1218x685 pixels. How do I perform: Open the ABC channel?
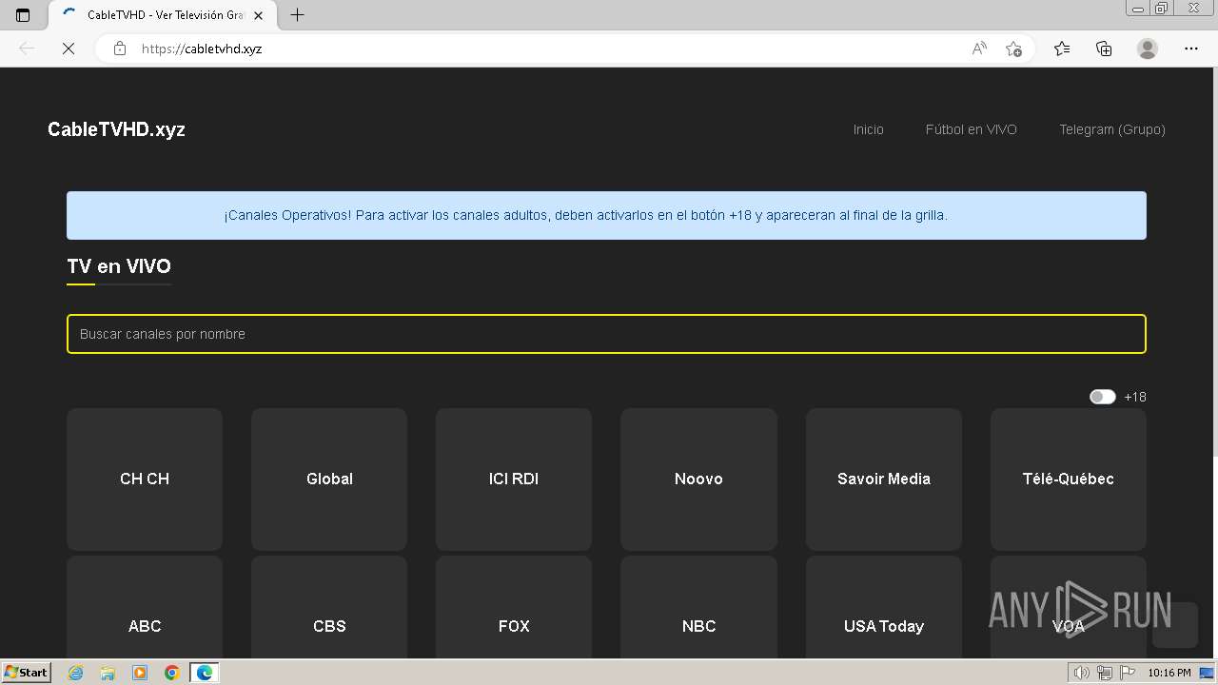[x=145, y=609]
